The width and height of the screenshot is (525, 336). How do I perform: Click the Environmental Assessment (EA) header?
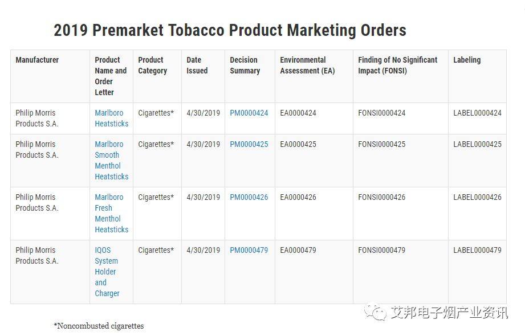click(307, 65)
